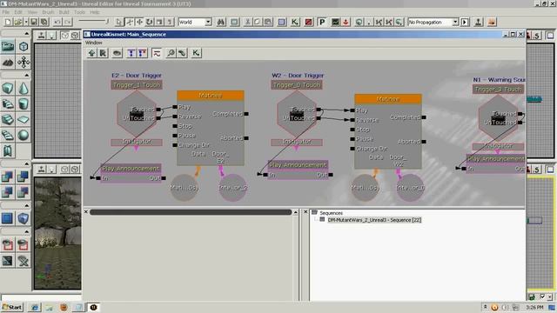Activate the Translate widget mode icon

(x=139, y=22)
